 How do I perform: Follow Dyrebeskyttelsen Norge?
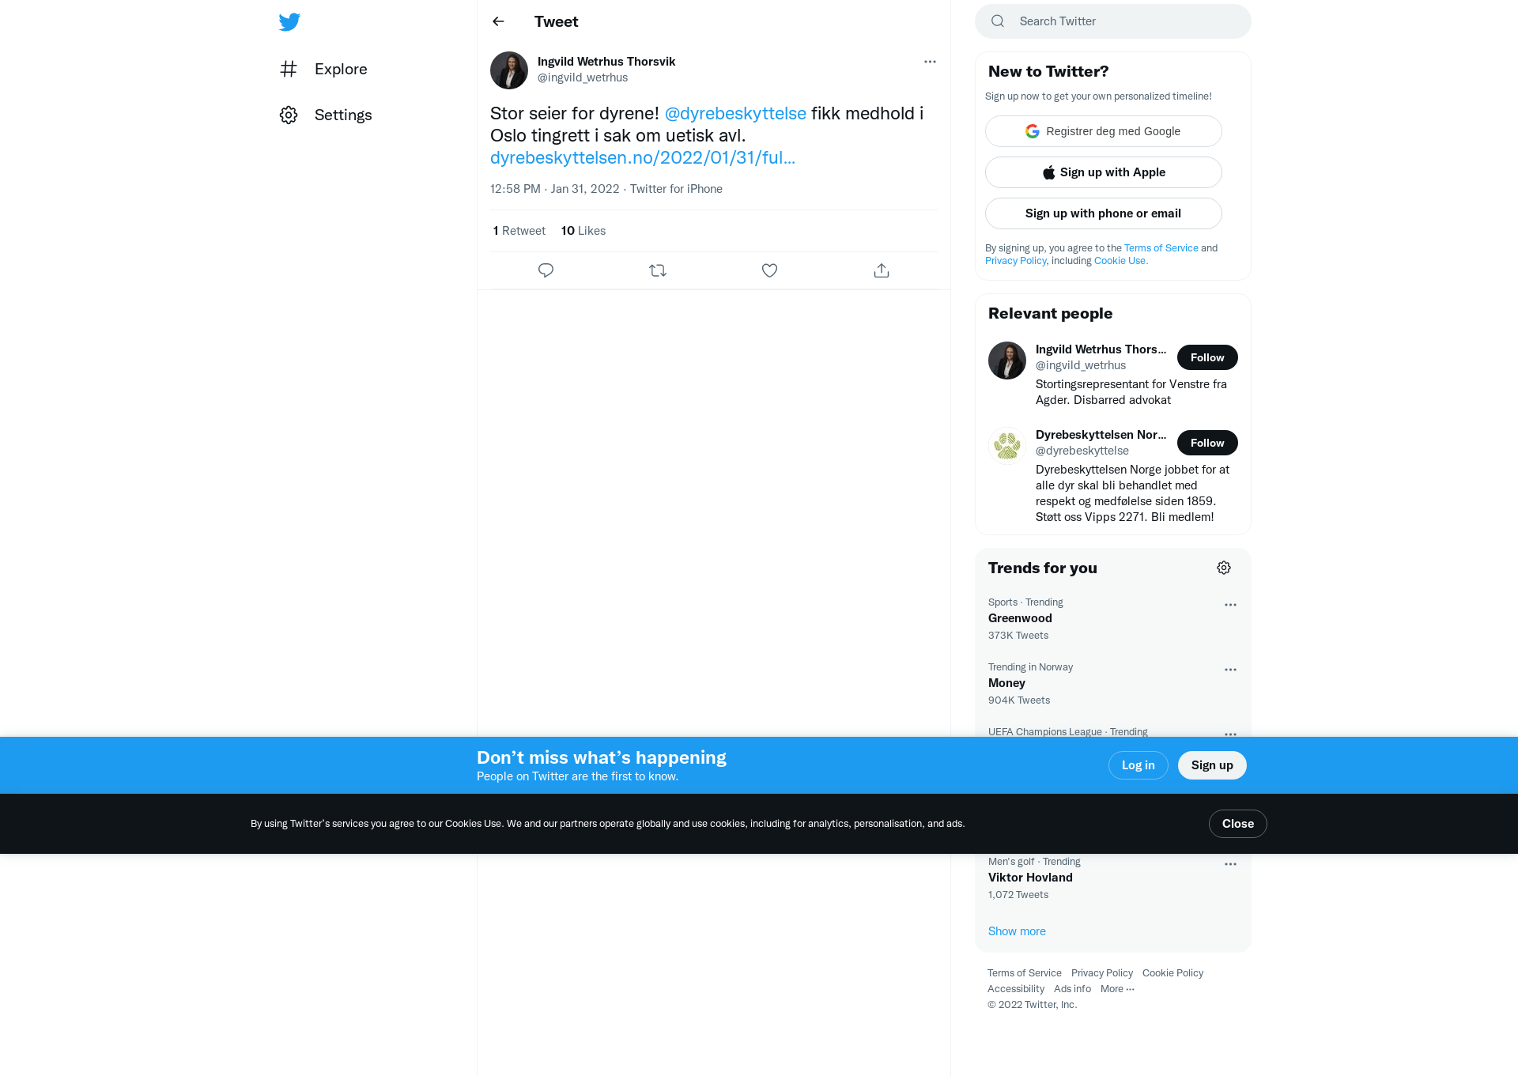point(1207,443)
